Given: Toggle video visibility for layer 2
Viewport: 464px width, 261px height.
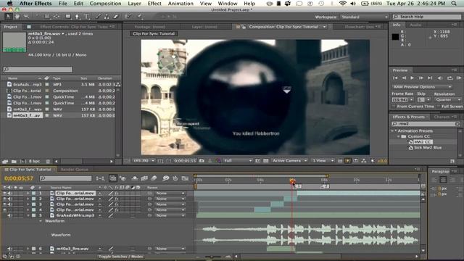Looking at the screenshot, I should tap(4, 199).
